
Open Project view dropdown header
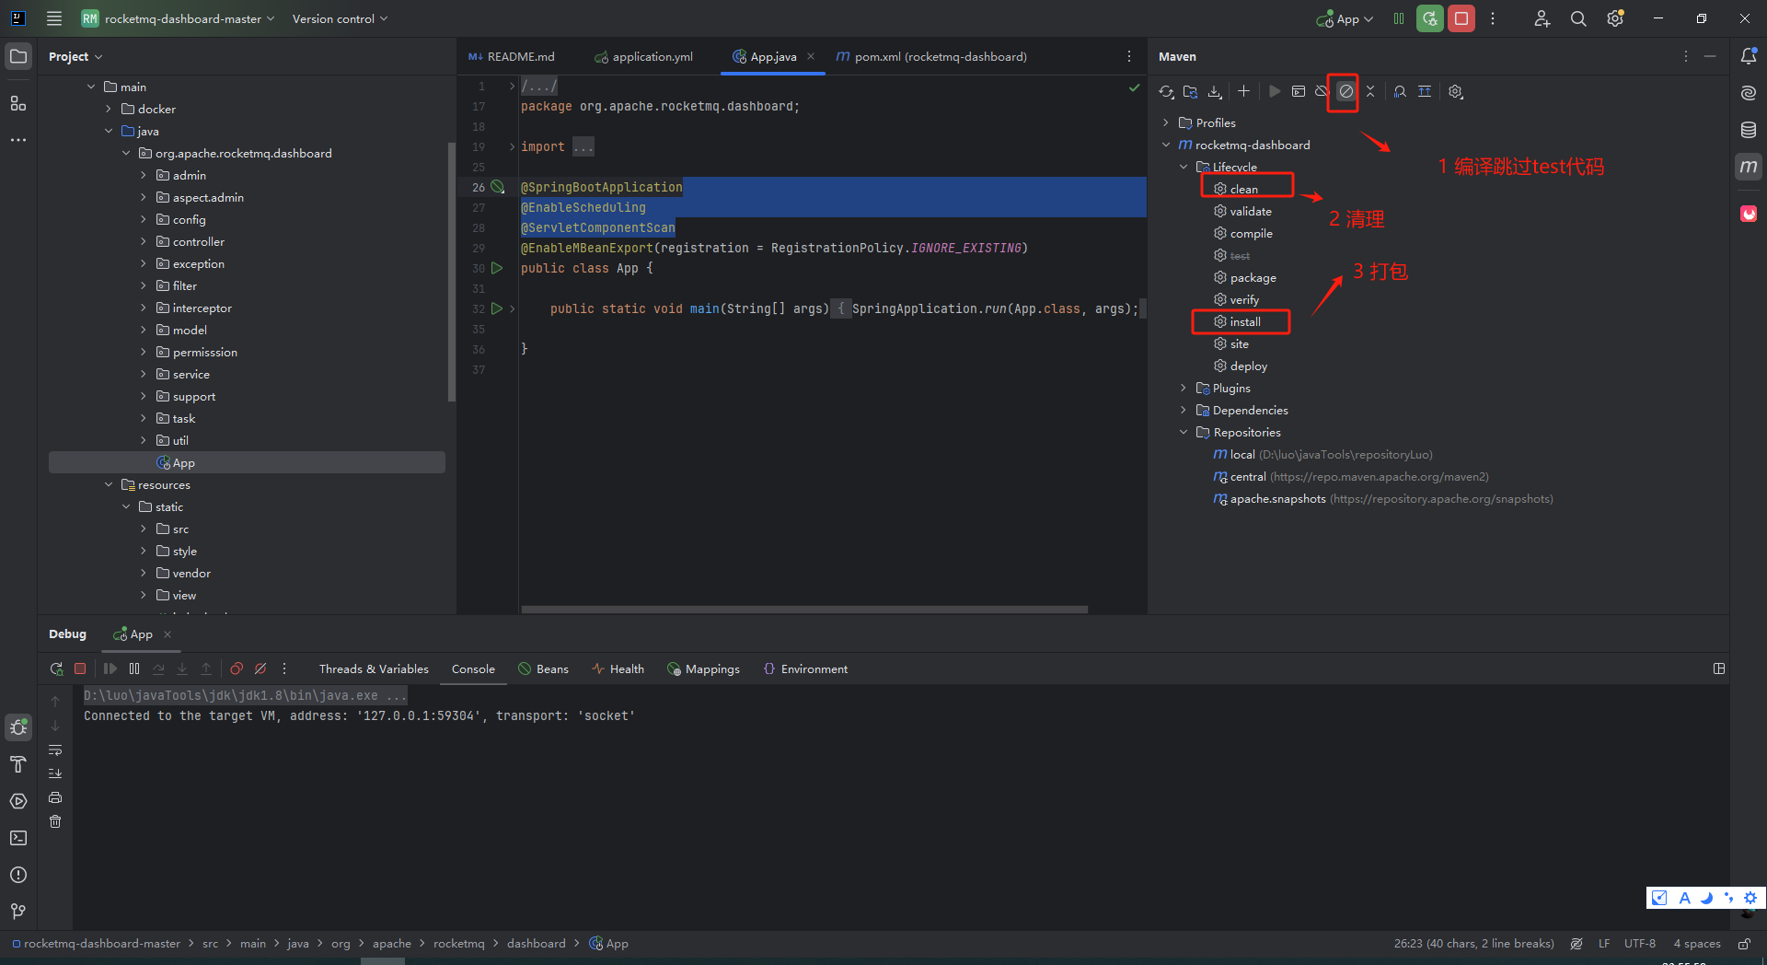tap(75, 56)
